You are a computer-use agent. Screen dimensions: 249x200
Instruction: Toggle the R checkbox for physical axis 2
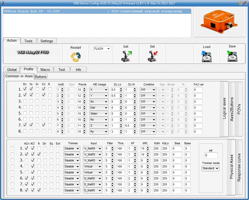tap(39, 154)
